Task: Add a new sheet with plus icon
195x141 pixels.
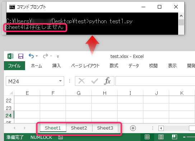Action: (133, 128)
